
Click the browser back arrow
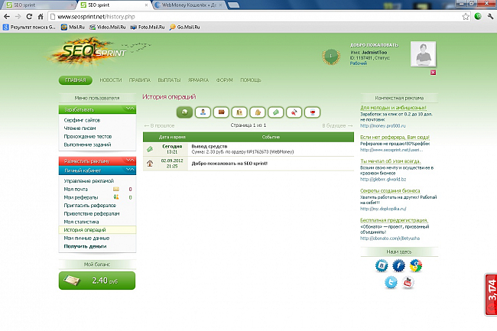tap(7, 17)
